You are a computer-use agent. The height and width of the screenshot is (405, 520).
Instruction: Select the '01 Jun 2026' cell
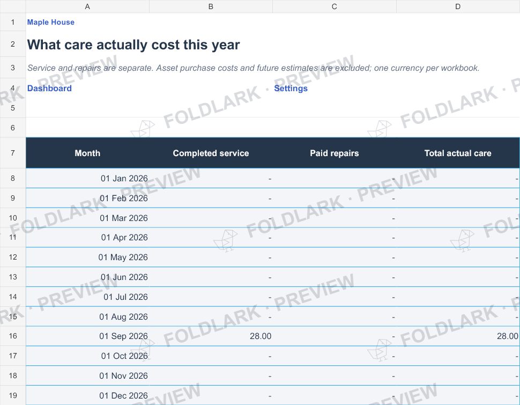[x=87, y=277]
